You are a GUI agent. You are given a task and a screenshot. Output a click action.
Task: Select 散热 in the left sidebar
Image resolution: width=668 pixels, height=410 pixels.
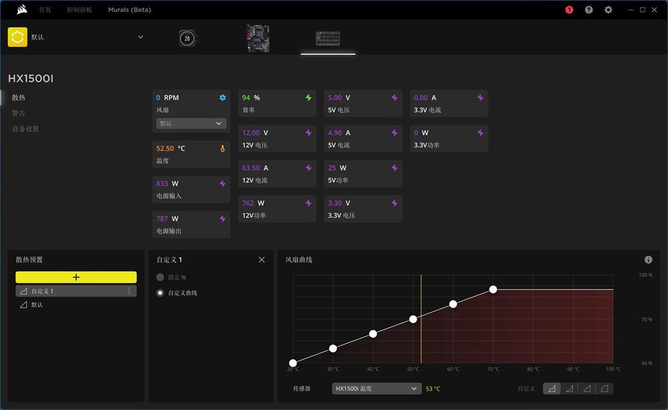click(19, 97)
